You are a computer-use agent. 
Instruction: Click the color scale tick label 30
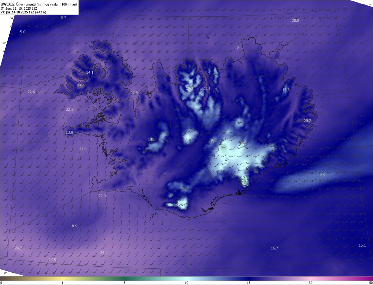[x=311, y=283]
